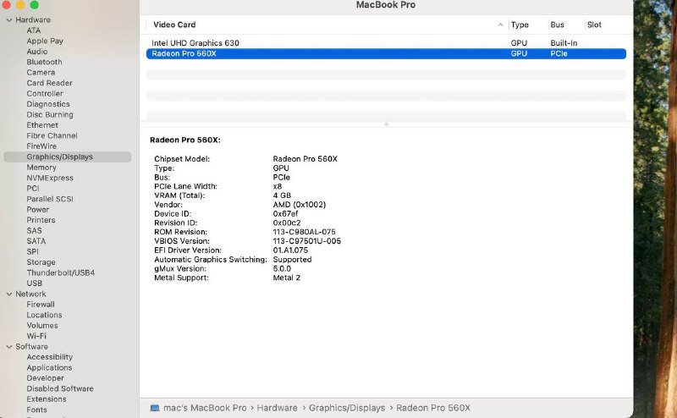Select Storage in the sidebar
The width and height of the screenshot is (677, 418).
[x=41, y=262]
